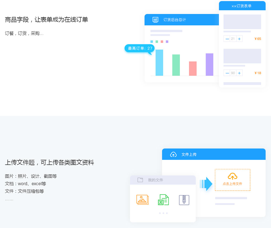Viewport: 271px width, 228px height.
Task: Click the three dots below file icons
Action: coord(163,213)
